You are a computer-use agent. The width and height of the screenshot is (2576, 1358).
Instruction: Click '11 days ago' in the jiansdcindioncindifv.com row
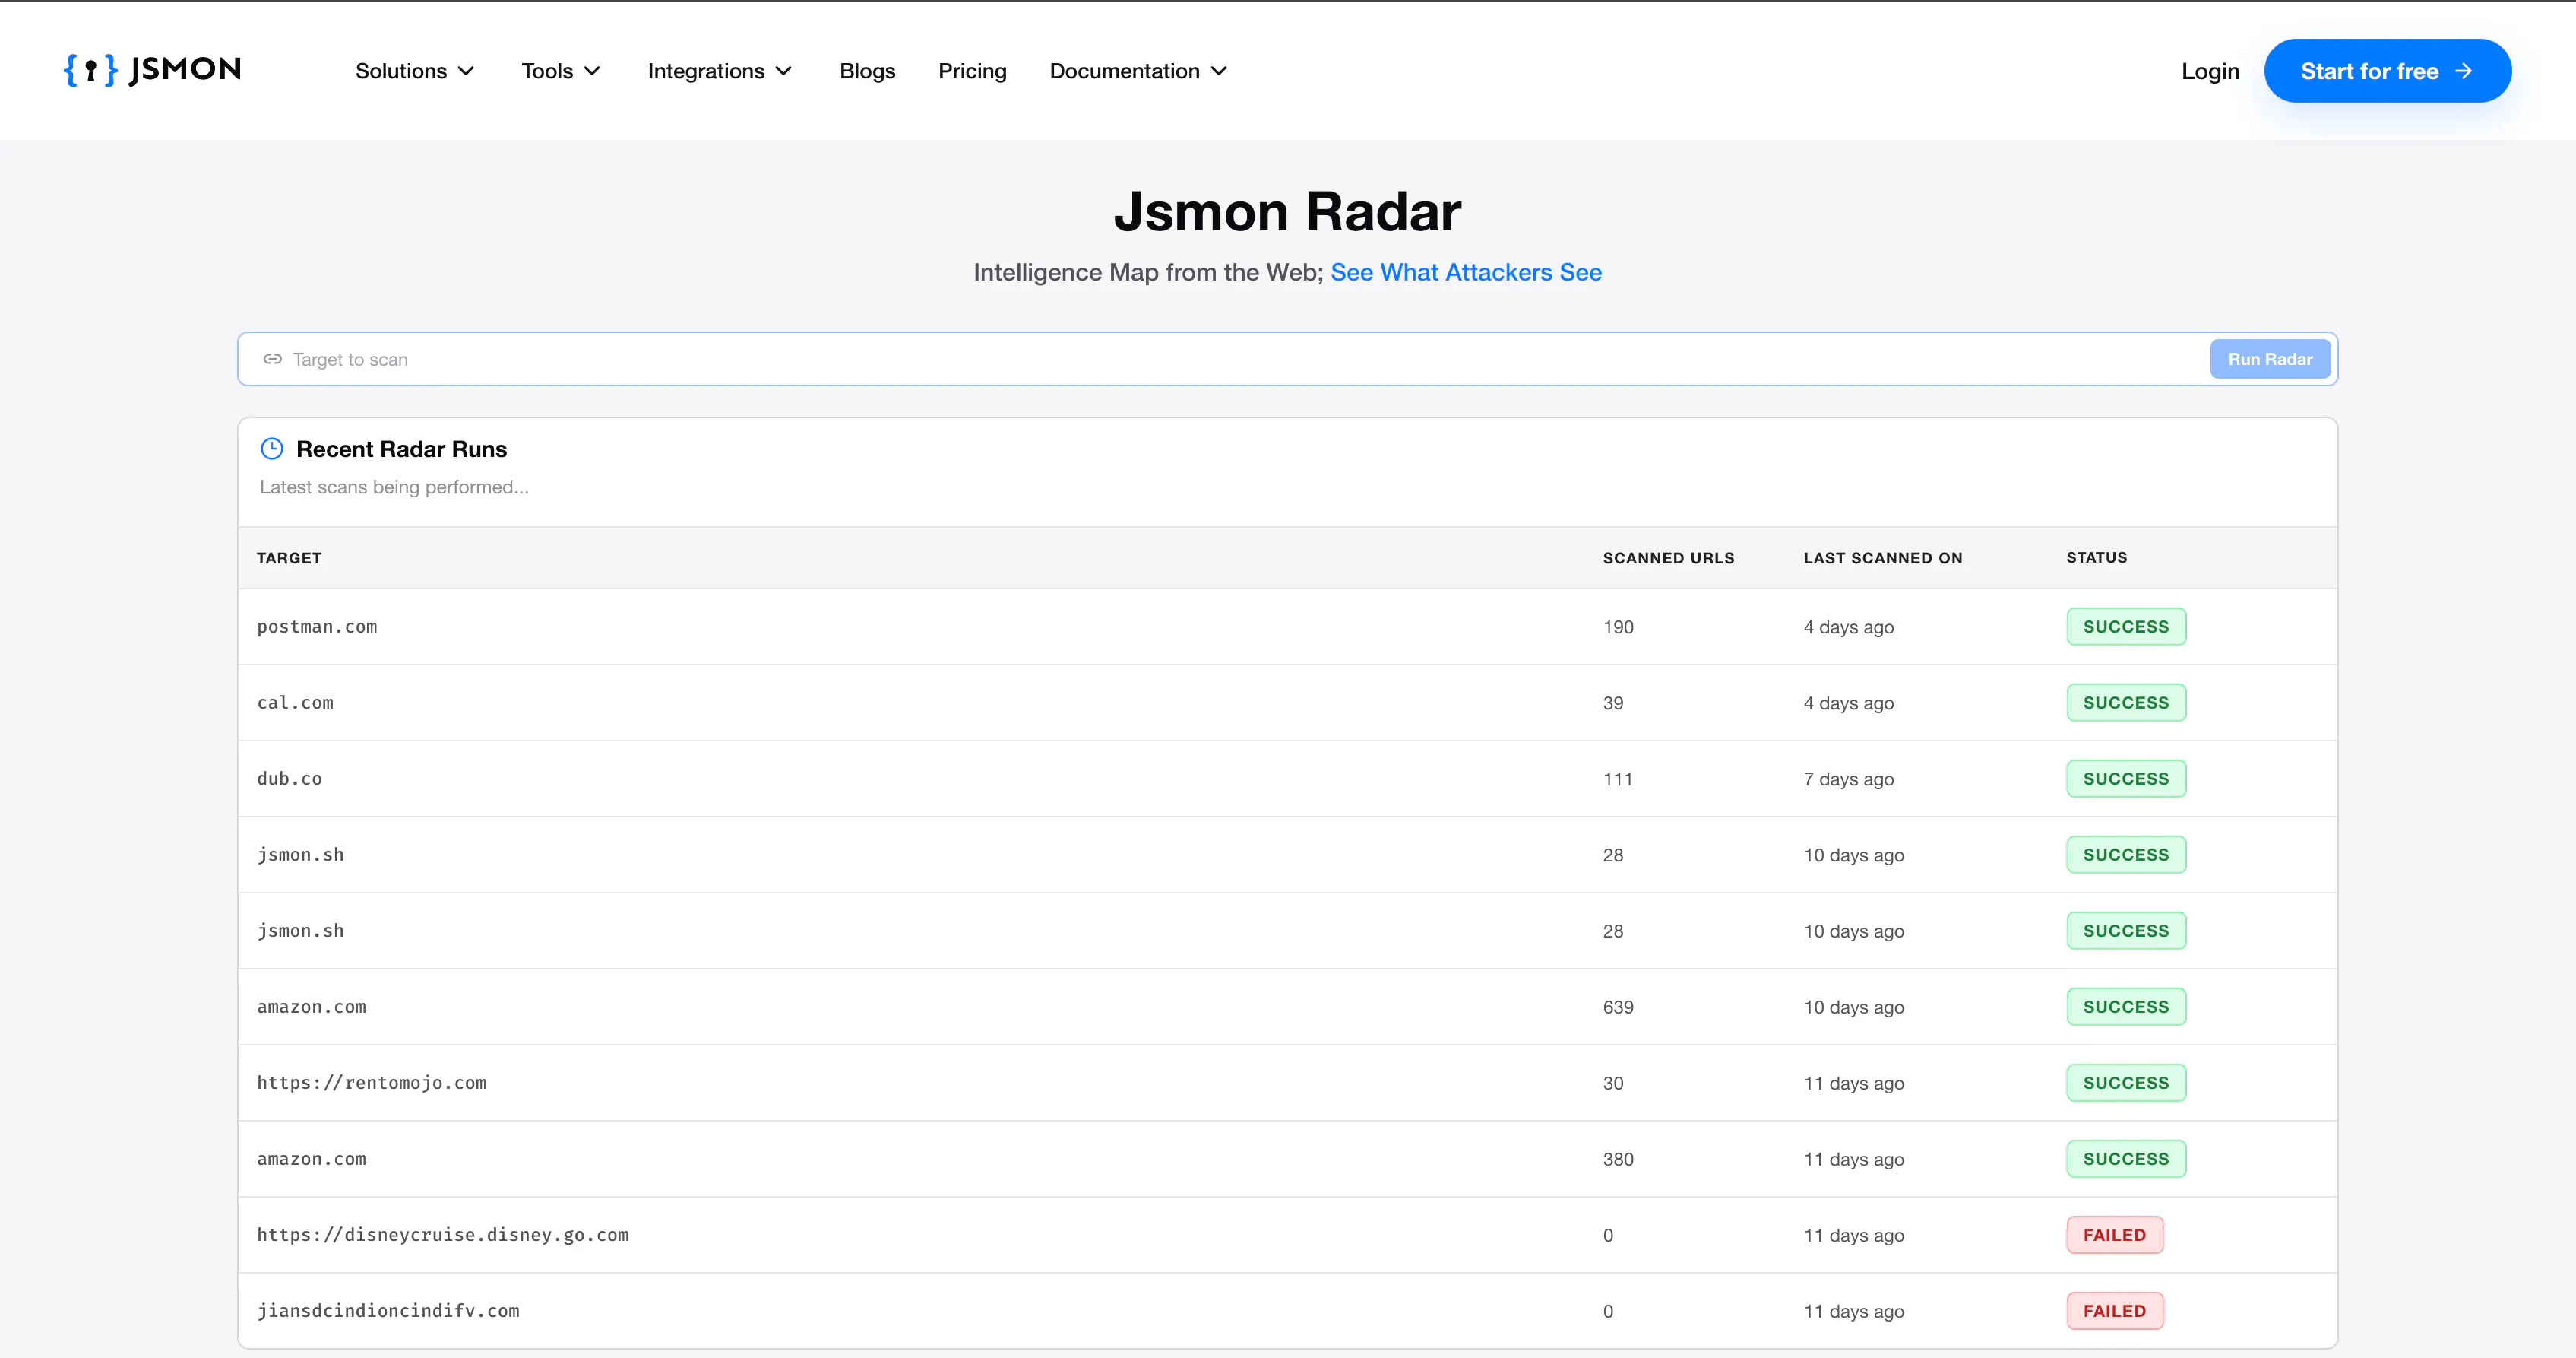pos(1854,1312)
